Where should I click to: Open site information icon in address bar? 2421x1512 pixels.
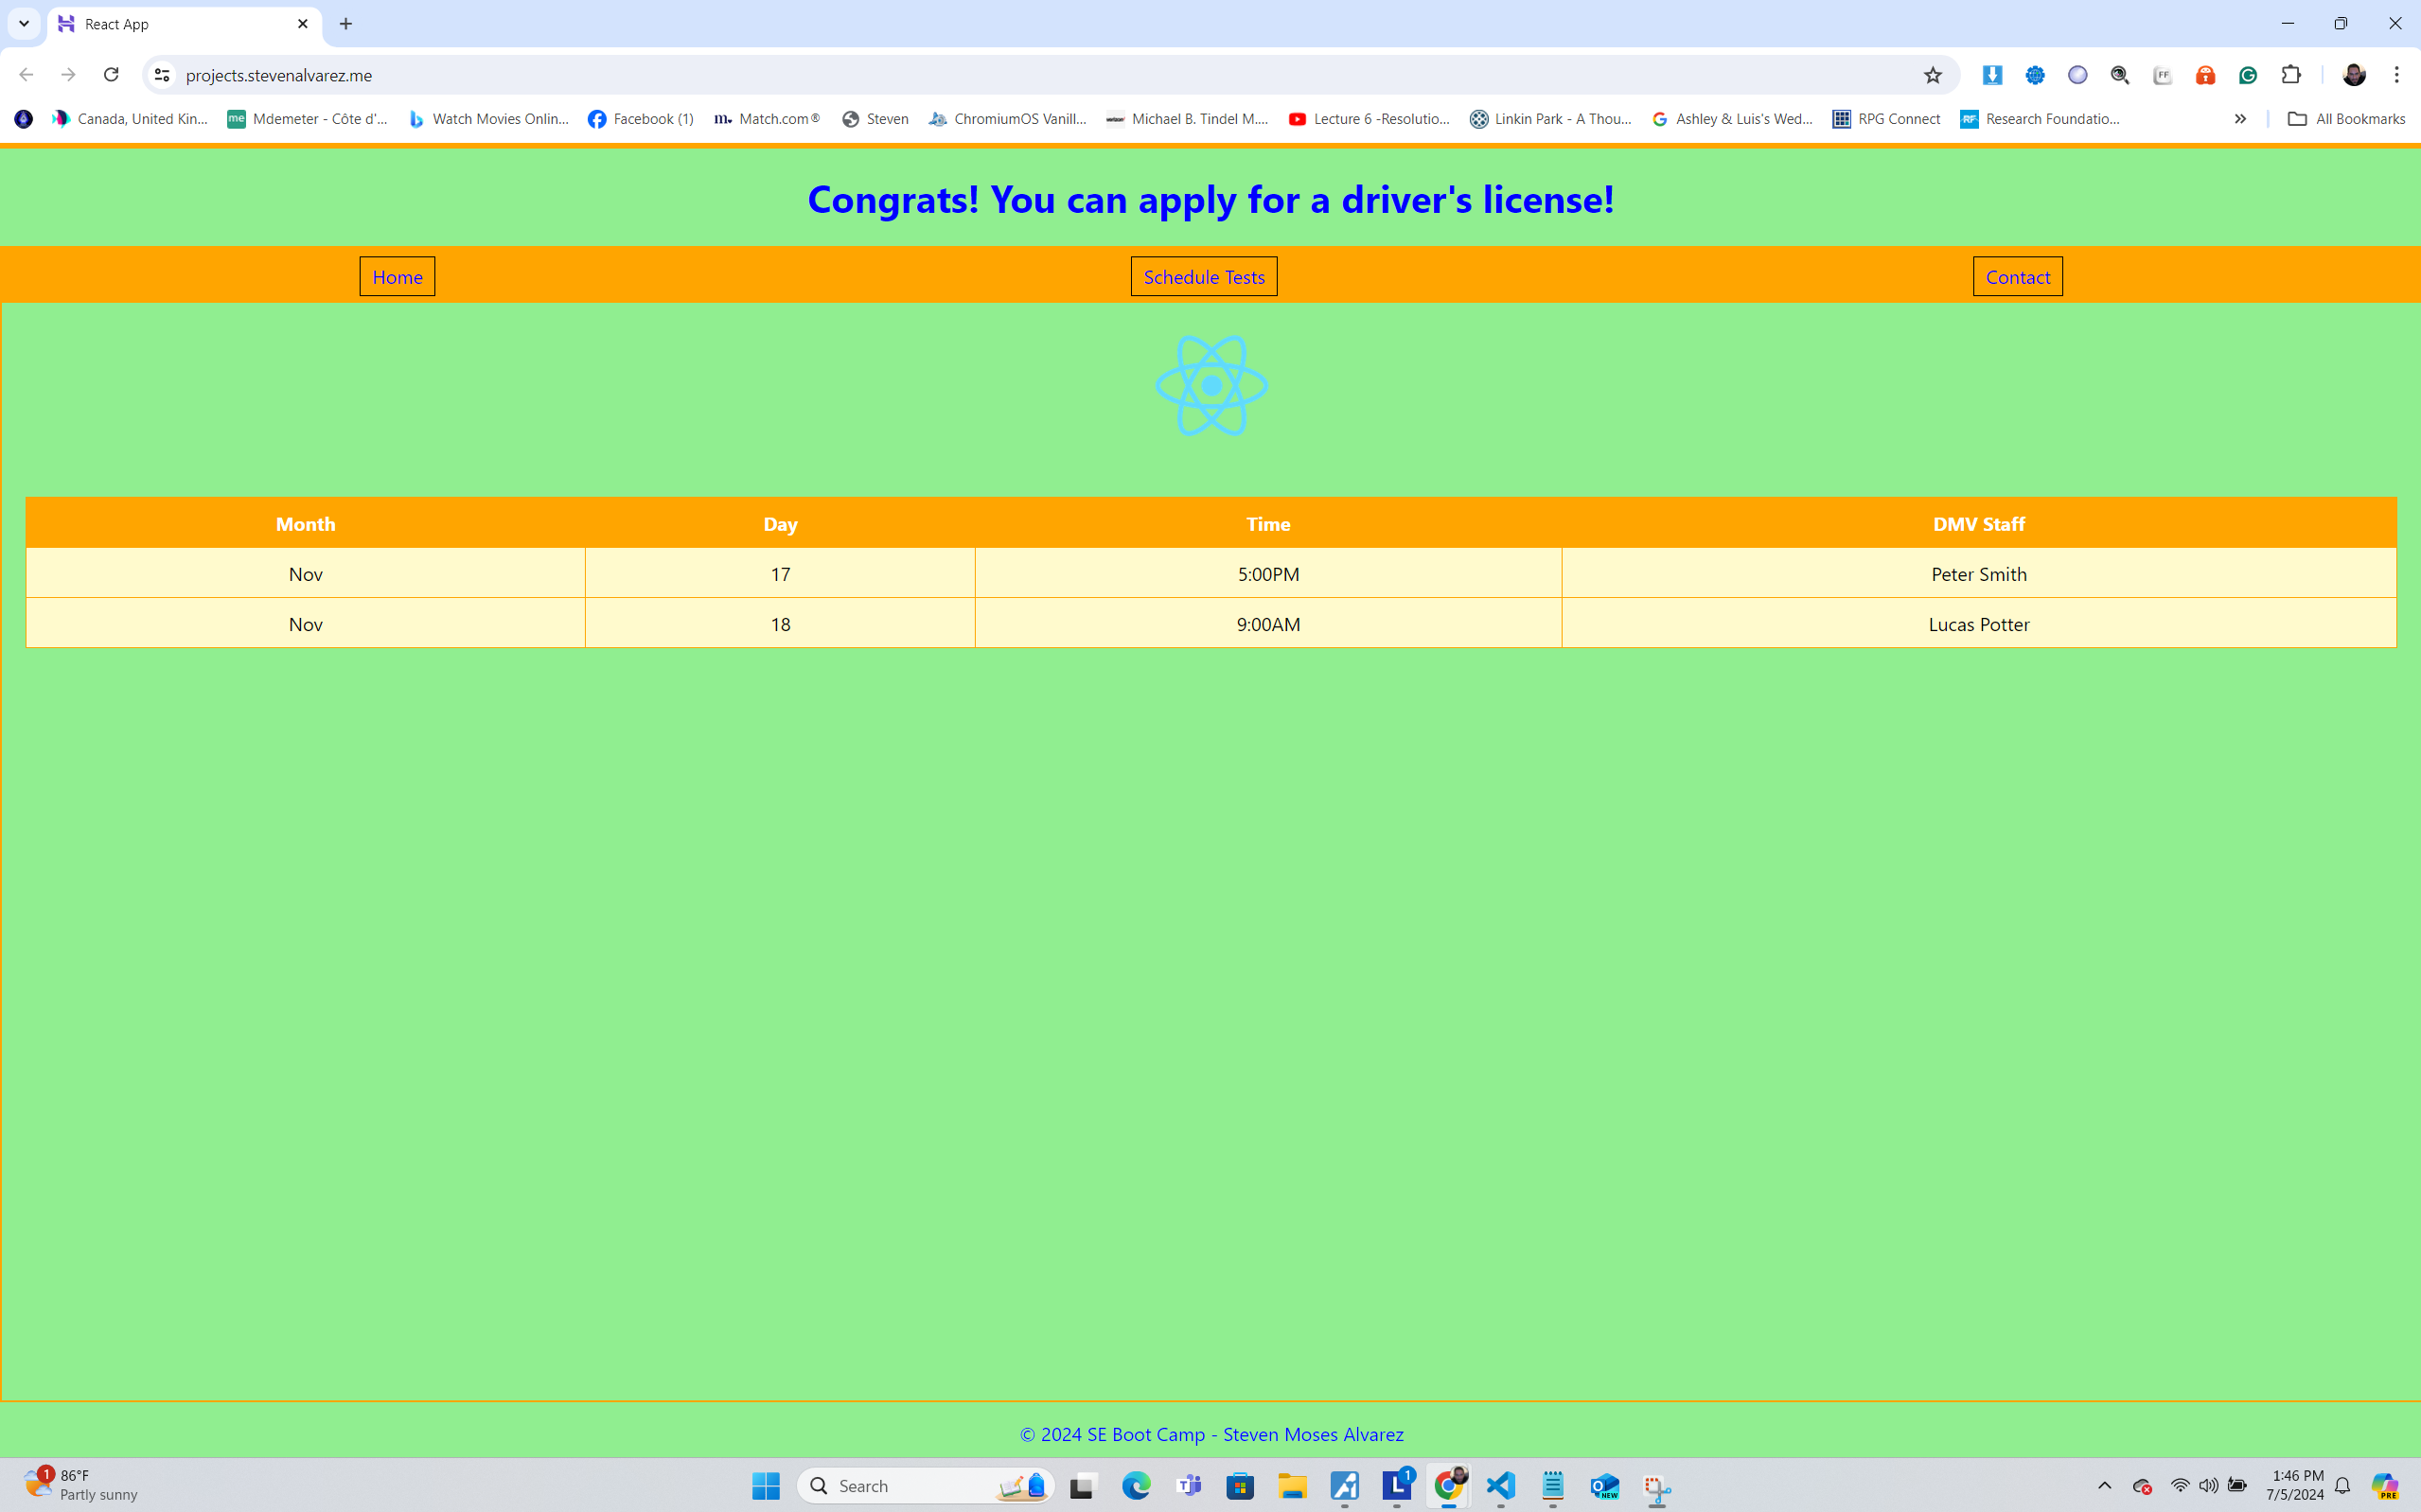162,75
